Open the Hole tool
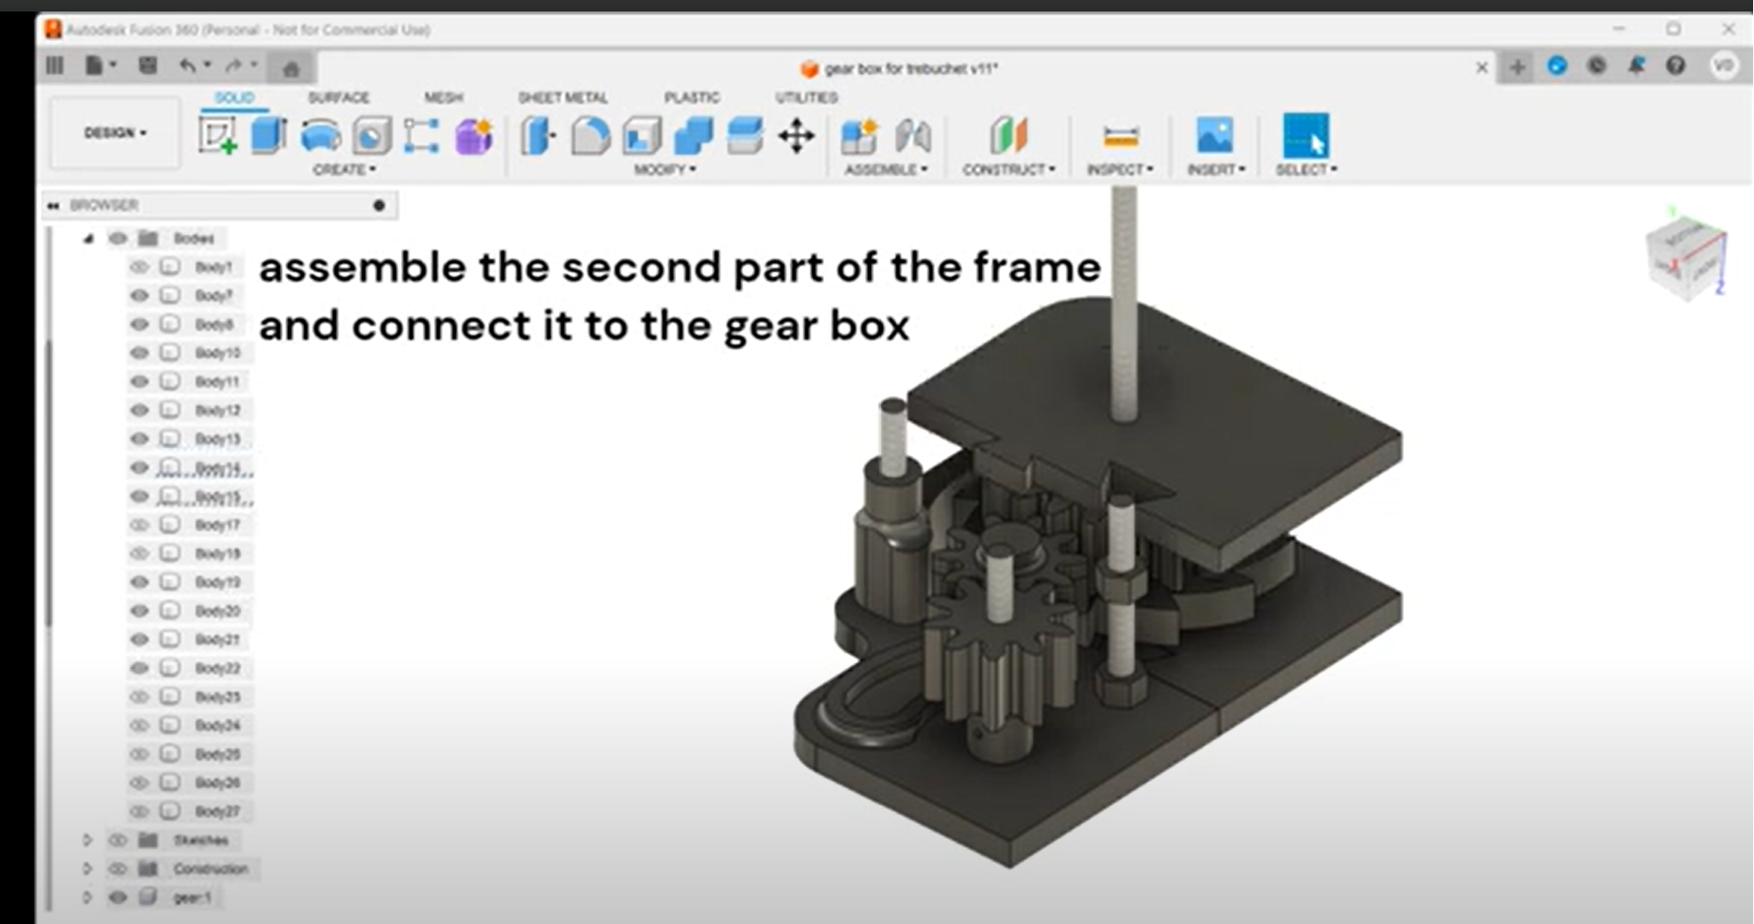1754x924 pixels. (x=369, y=135)
